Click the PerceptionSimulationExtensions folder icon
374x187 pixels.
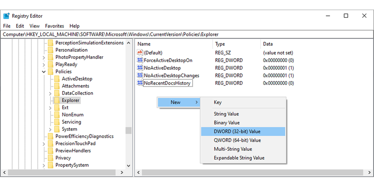(x=51, y=43)
